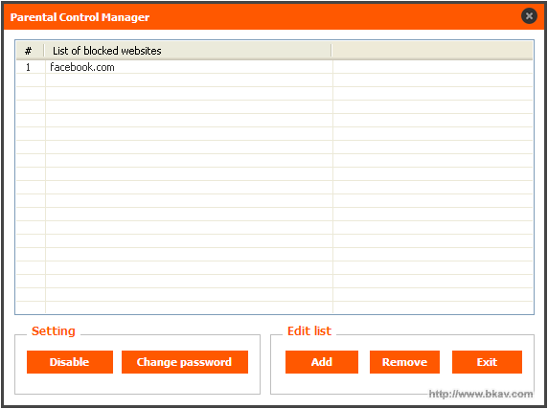Click the # column header

click(30, 51)
